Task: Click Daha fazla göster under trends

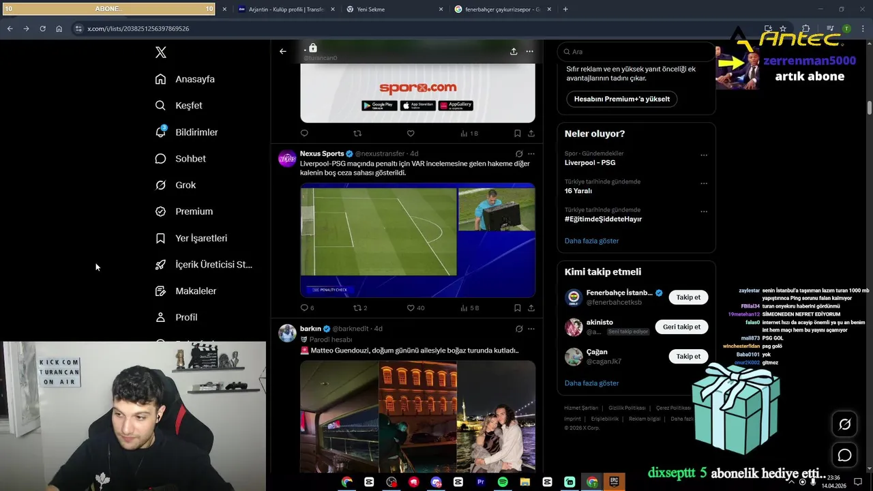Action: 591,241
